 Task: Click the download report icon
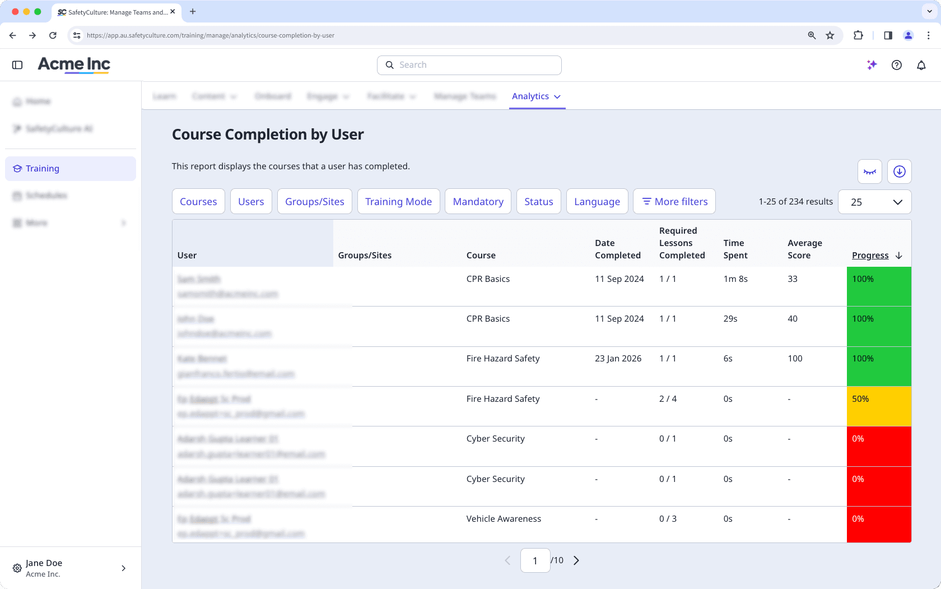point(900,171)
